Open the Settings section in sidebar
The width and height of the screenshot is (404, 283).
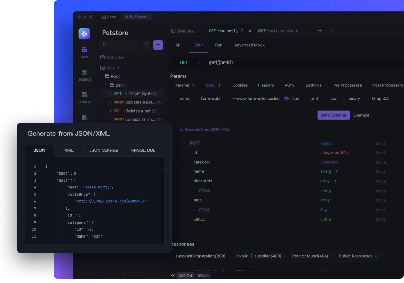click(84, 97)
